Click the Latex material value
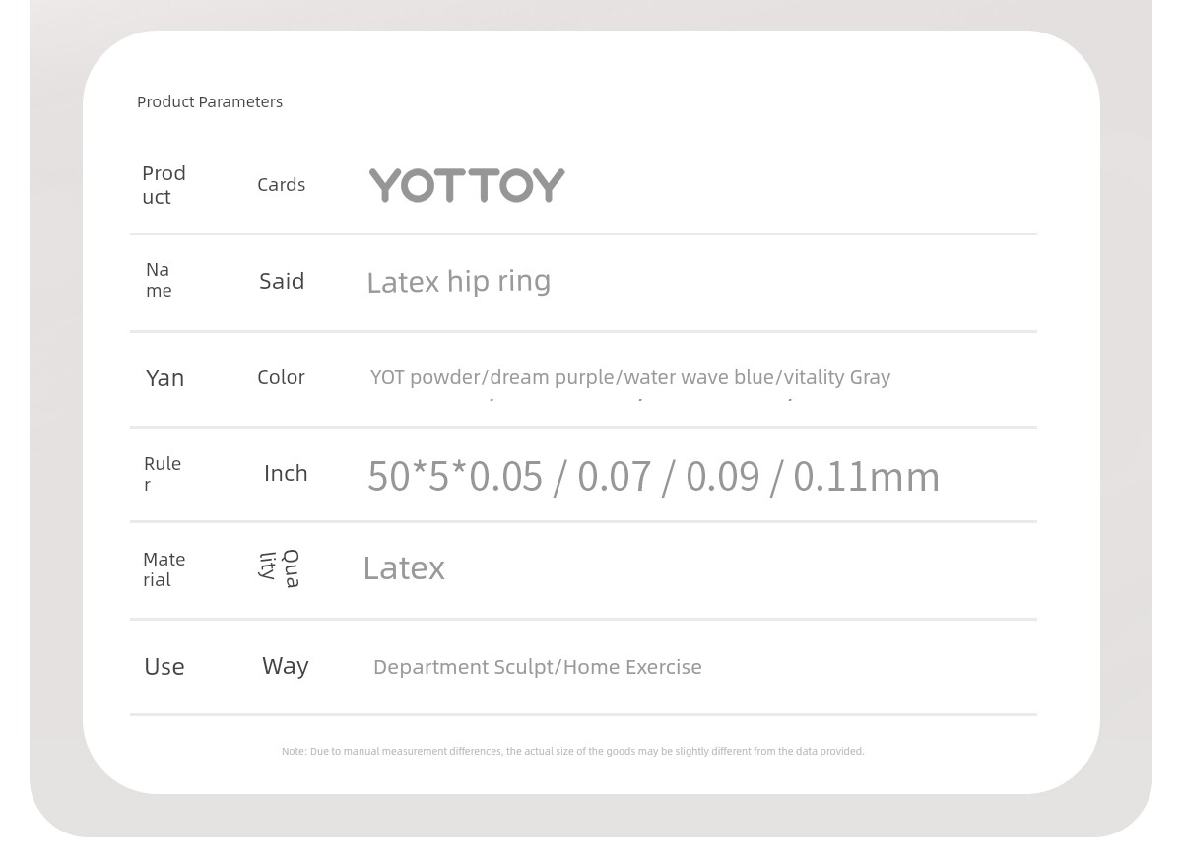 pyautogui.click(x=404, y=568)
